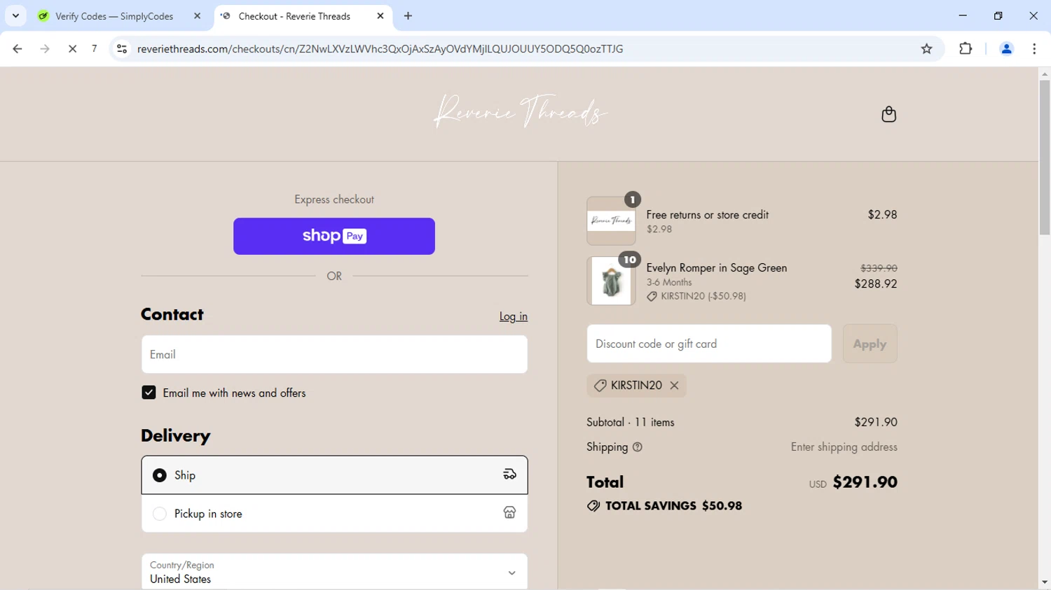The height and width of the screenshot is (590, 1051).
Task: Open the shopping bag cart icon
Action: point(888,114)
